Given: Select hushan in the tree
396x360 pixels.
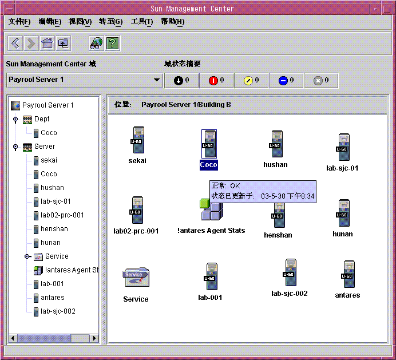Looking at the screenshot, I should (49, 188).
